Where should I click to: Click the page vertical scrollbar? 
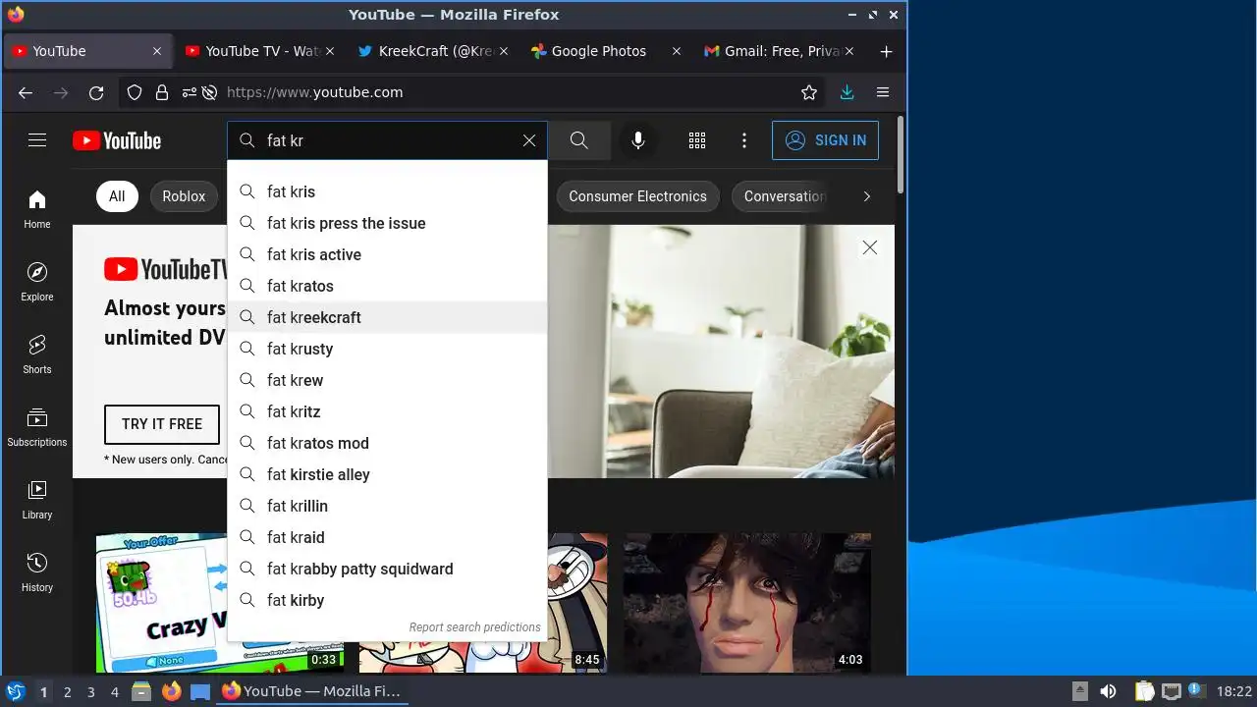(x=901, y=154)
